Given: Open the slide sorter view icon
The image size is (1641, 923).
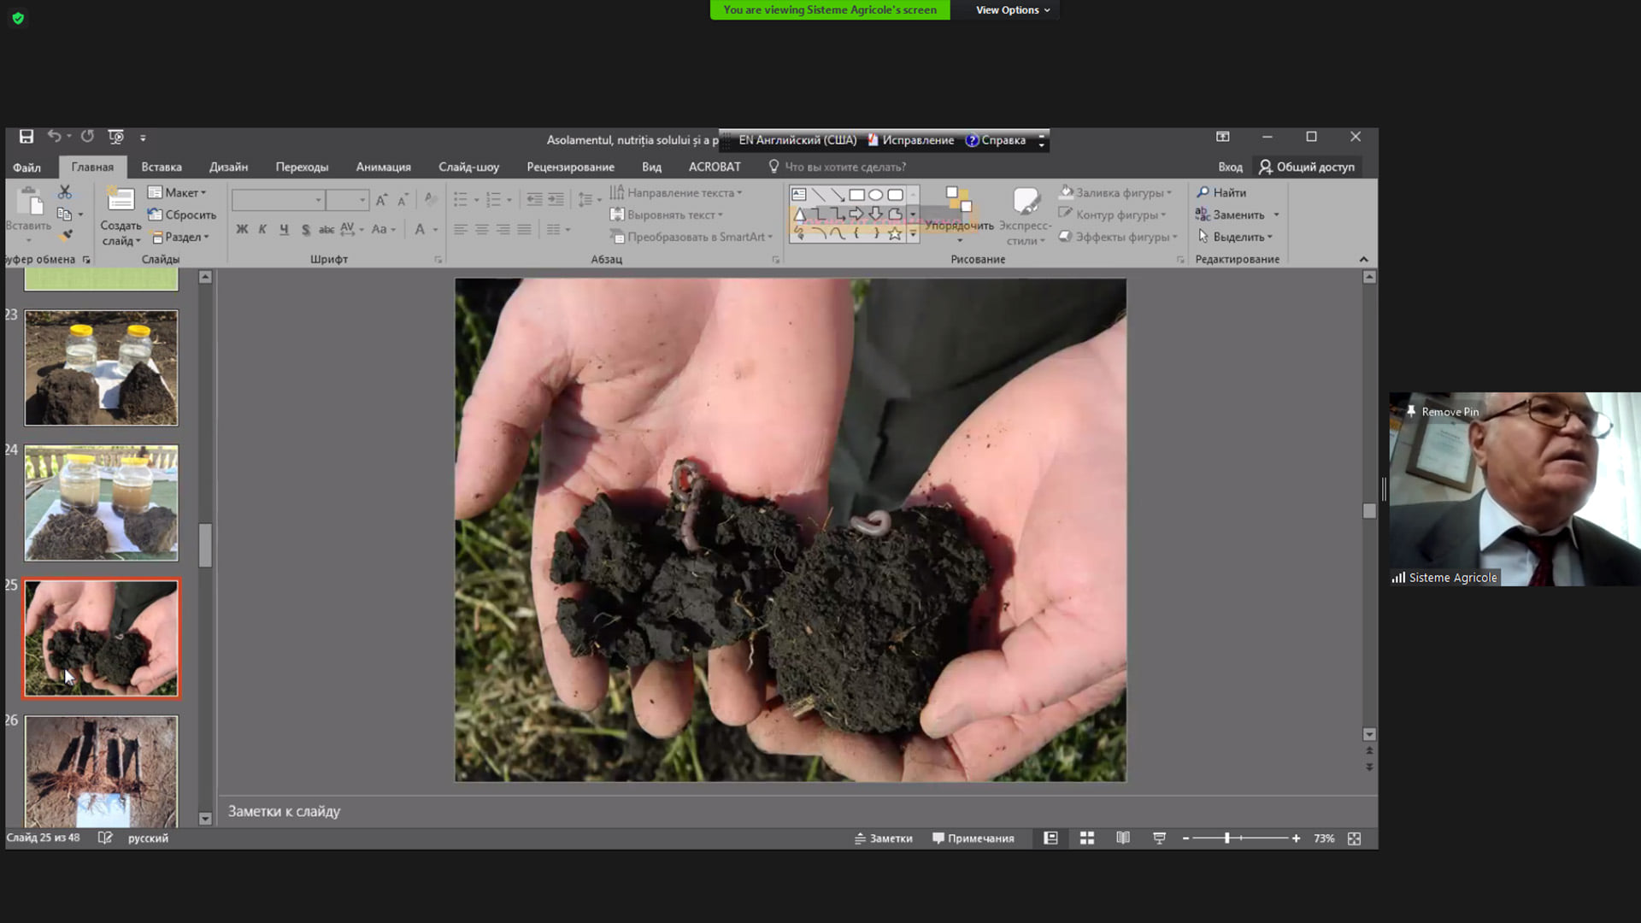Looking at the screenshot, I should (1087, 838).
